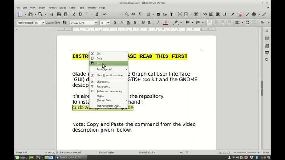Click the bullet list icon
Viewport: 285px width, 160px height.
[187, 23]
